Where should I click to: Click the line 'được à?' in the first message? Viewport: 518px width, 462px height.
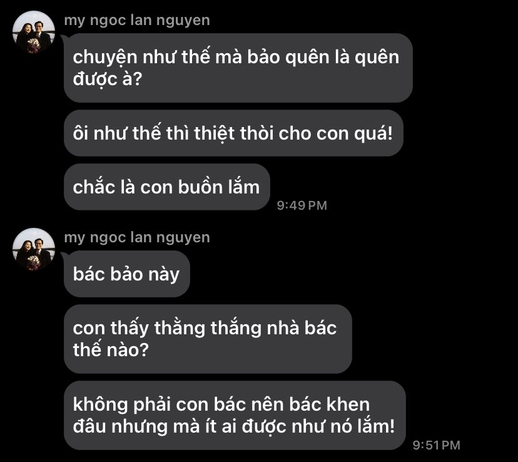(x=108, y=79)
